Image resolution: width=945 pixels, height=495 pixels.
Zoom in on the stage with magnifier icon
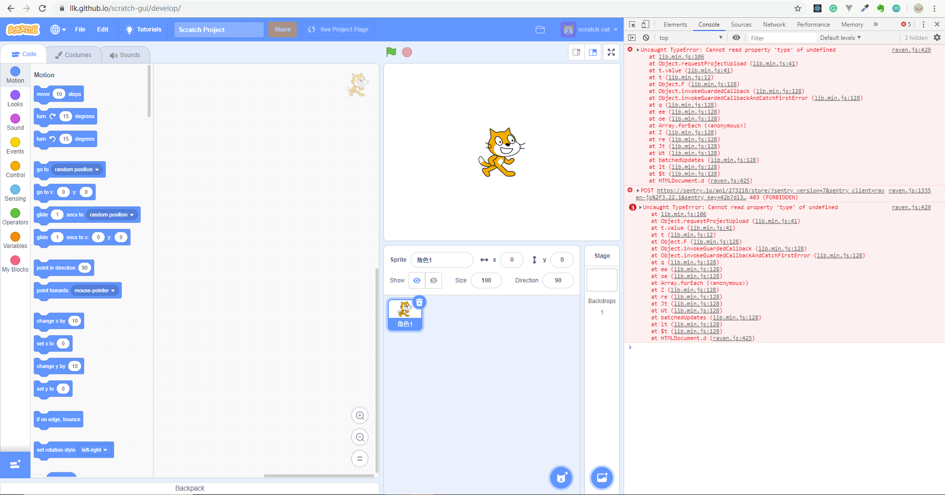tap(360, 415)
